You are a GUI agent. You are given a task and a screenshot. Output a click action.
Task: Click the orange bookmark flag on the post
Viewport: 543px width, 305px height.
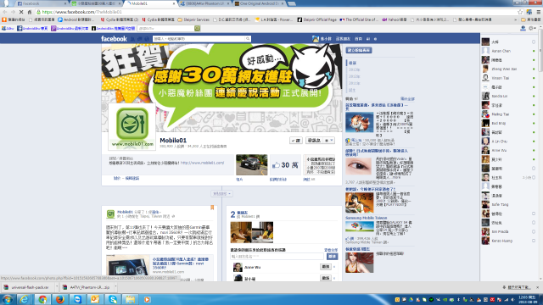(212, 208)
